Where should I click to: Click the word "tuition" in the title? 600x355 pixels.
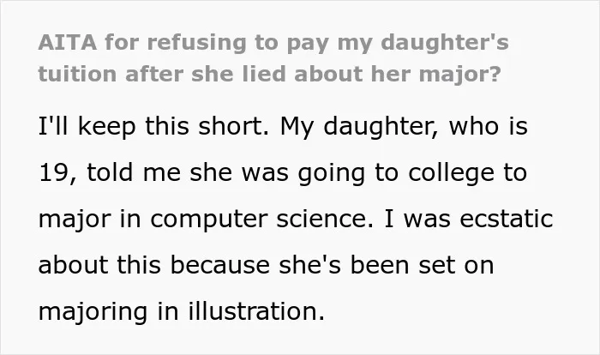[77, 74]
